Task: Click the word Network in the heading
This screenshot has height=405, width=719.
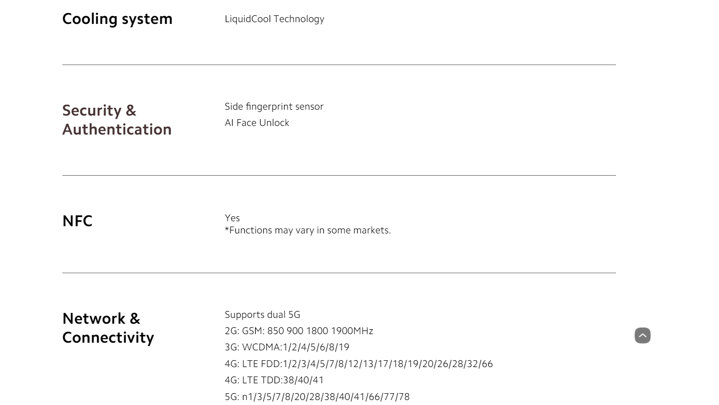Action: 94,318
